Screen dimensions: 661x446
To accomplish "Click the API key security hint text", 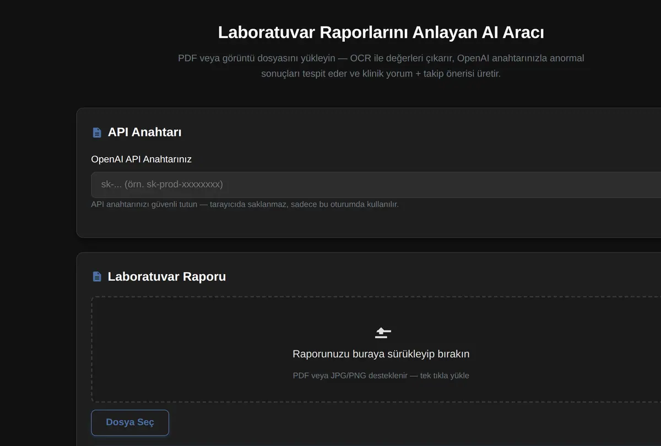I will pyautogui.click(x=245, y=204).
